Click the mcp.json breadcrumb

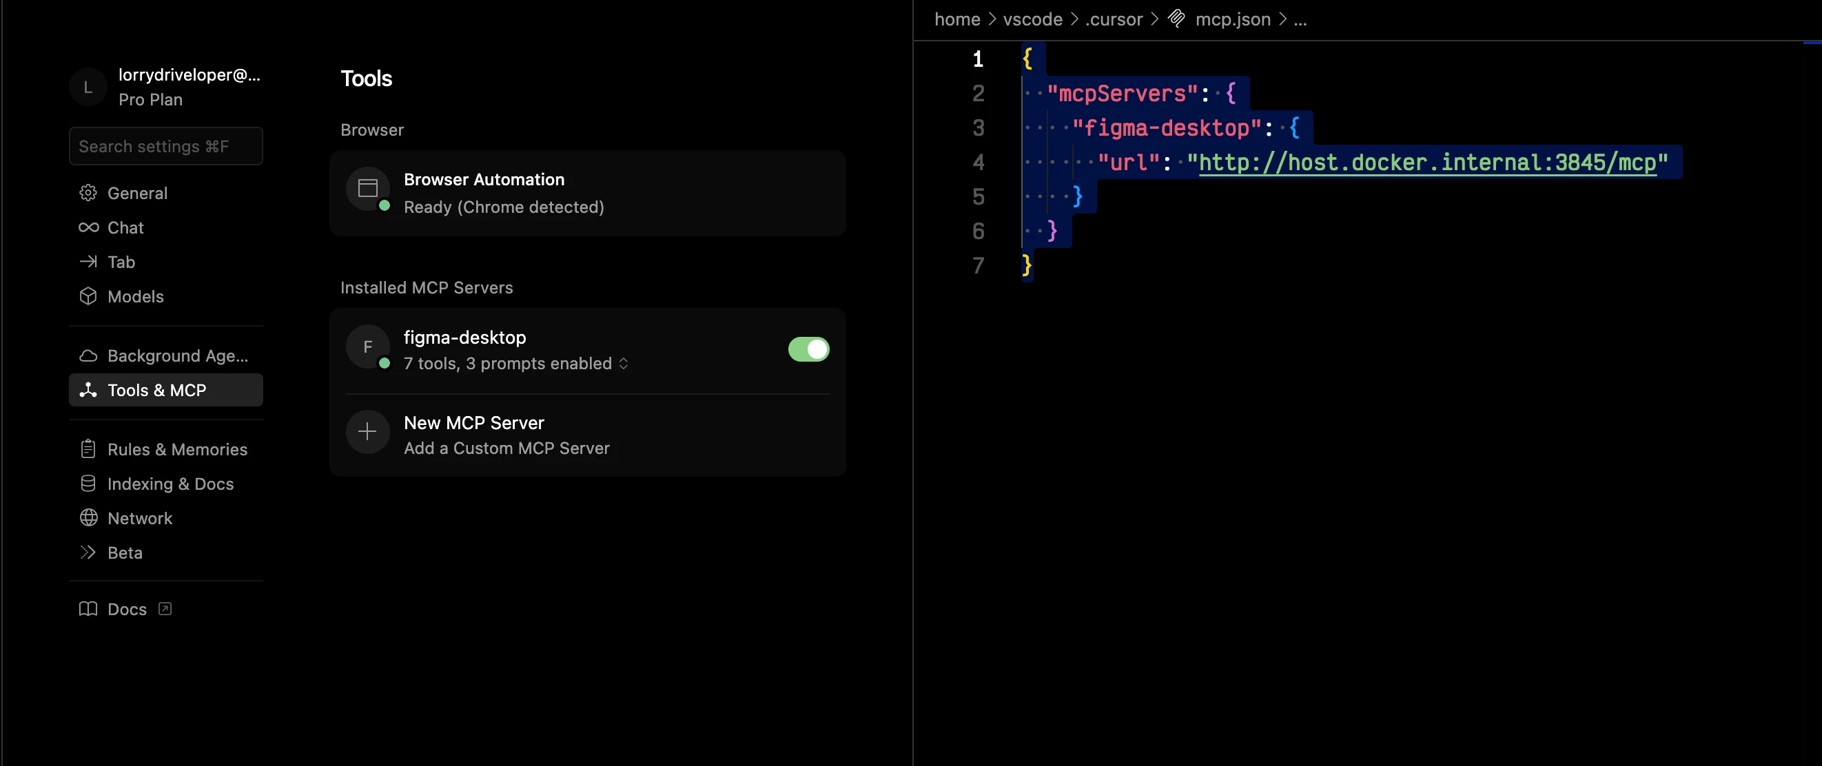pyautogui.click(x=1232, y=19)
